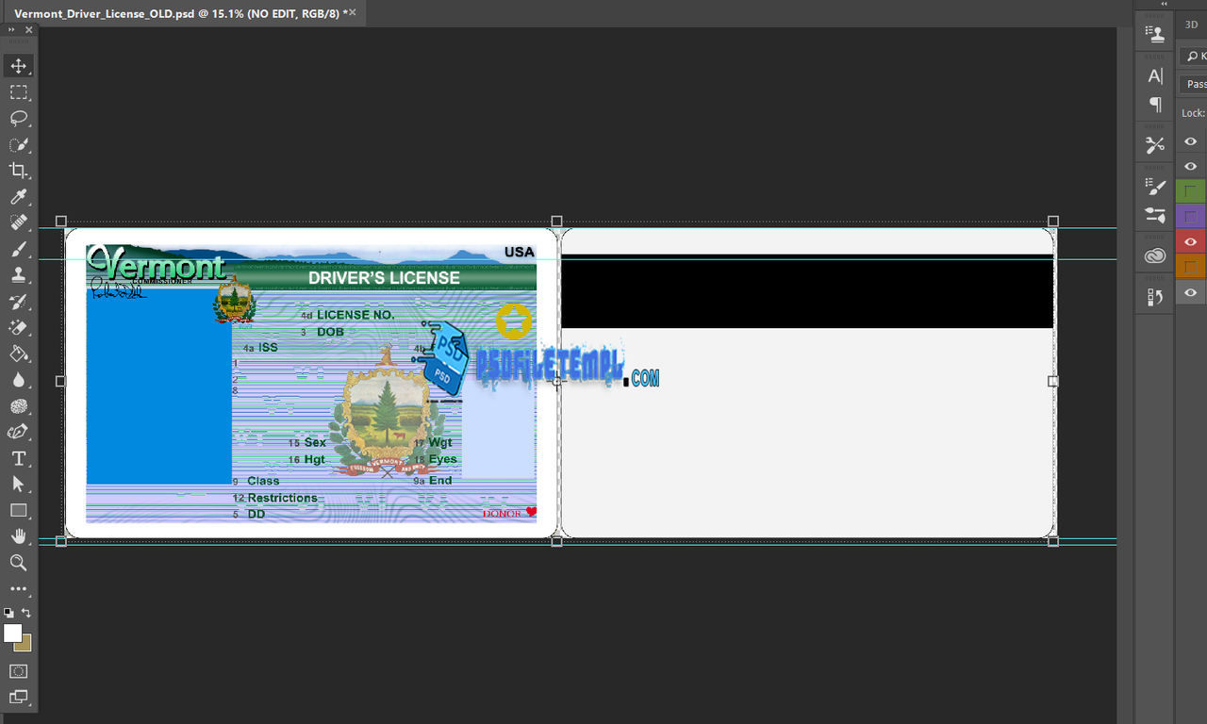Click the top-right transform handle
This screenshot has height=724, width=1207.
point(1053,222)
